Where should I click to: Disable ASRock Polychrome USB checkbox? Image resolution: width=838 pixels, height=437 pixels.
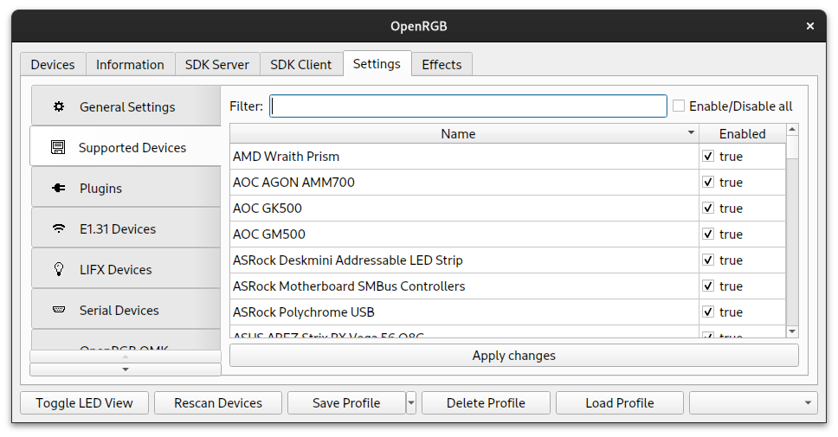[x=708, y=312]
